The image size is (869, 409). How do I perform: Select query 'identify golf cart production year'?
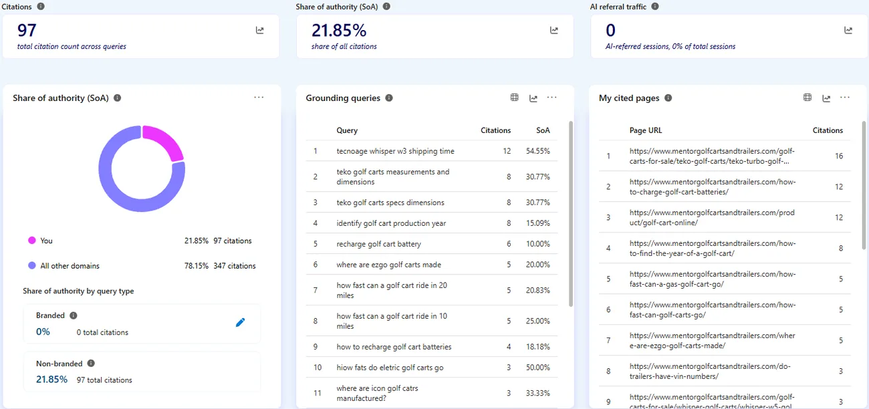pos(391,223)
